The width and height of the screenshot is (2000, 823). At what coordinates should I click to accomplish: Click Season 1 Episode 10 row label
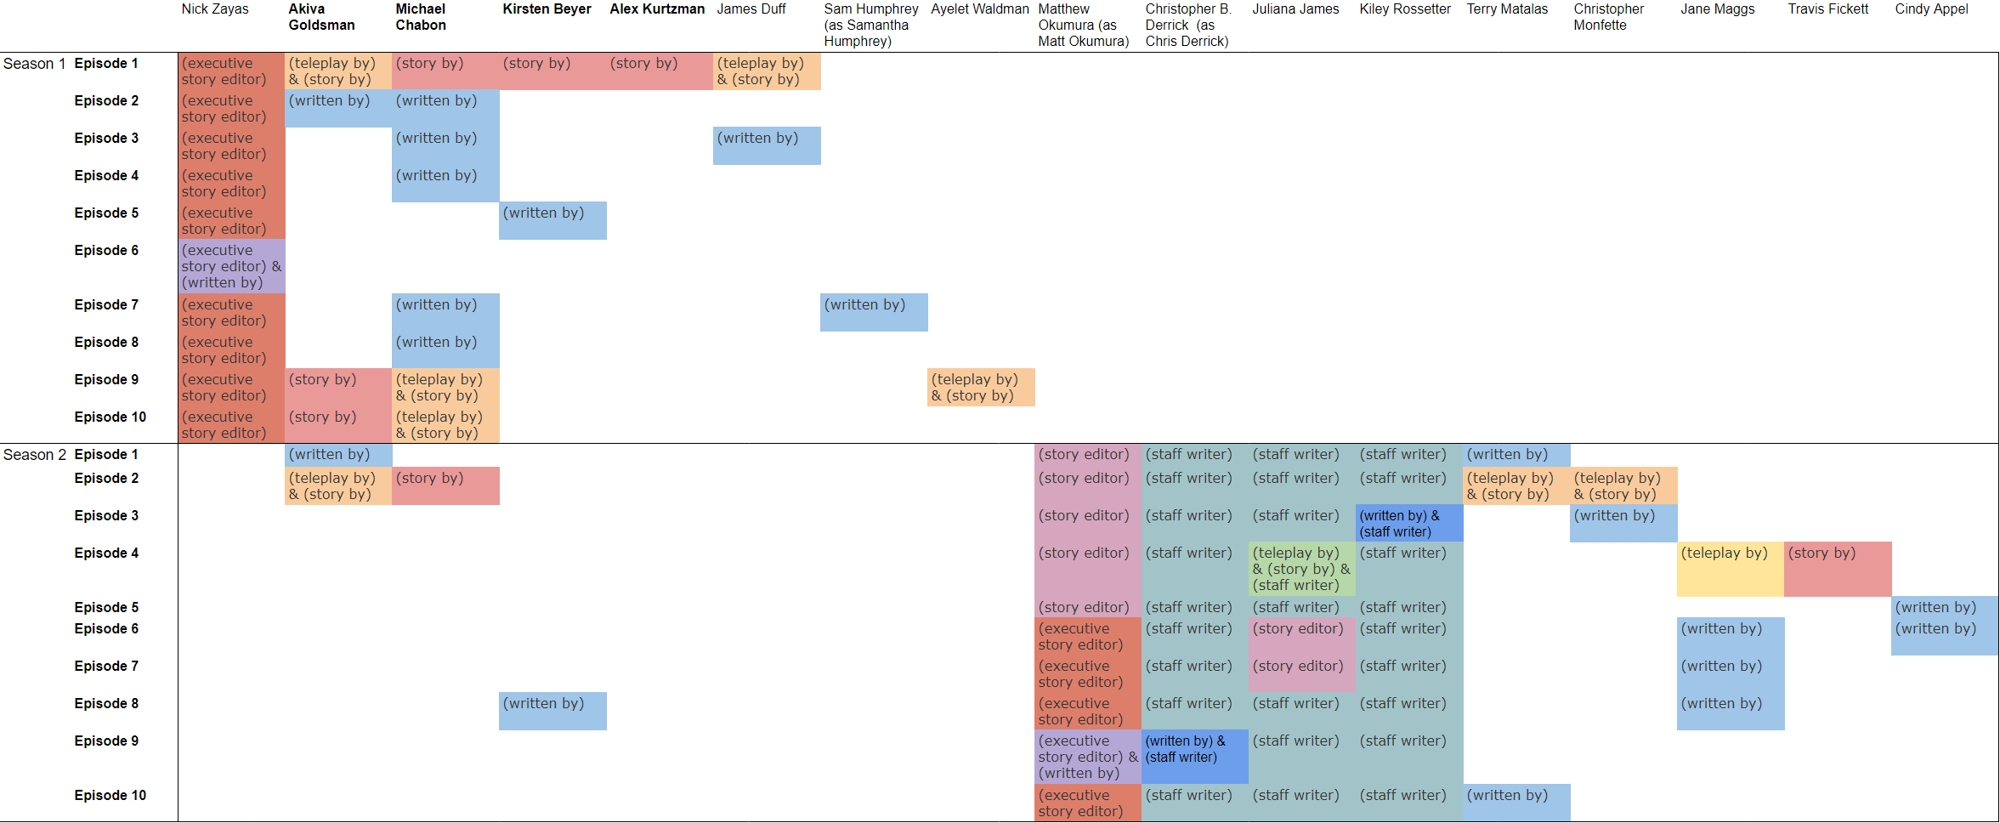pyautogui.click(x=110, y=417)
